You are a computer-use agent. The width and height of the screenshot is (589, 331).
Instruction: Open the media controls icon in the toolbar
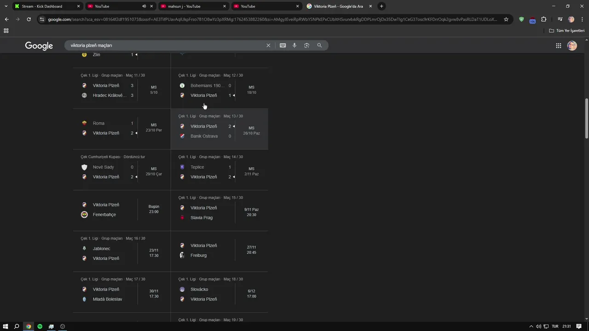(560, 19)
